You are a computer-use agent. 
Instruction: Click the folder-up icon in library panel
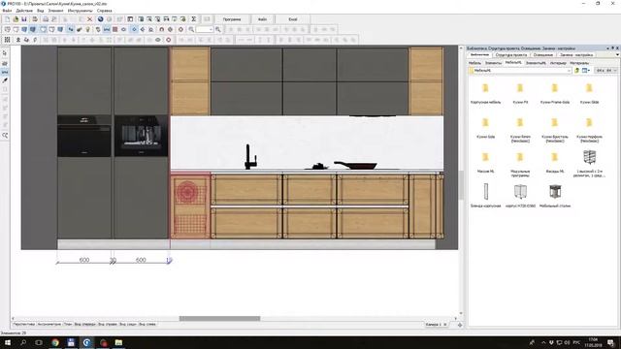[x=577, y=71]
